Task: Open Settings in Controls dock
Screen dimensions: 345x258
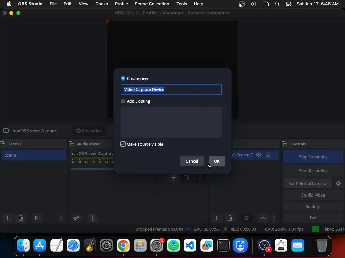Action: pyautogui.click(x=313, y=207)
